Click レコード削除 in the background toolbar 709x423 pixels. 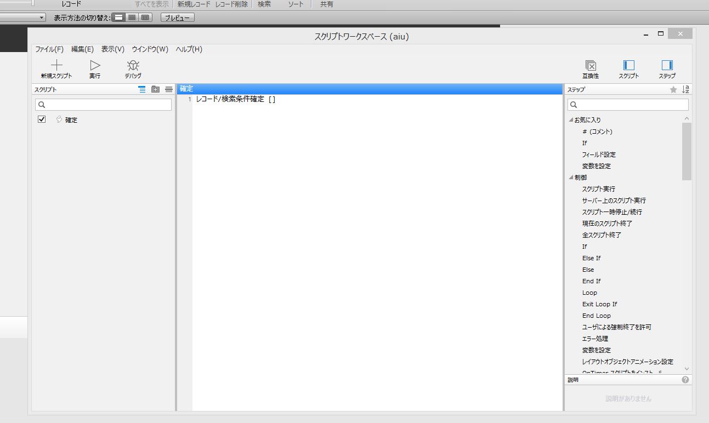click(231, 4)
